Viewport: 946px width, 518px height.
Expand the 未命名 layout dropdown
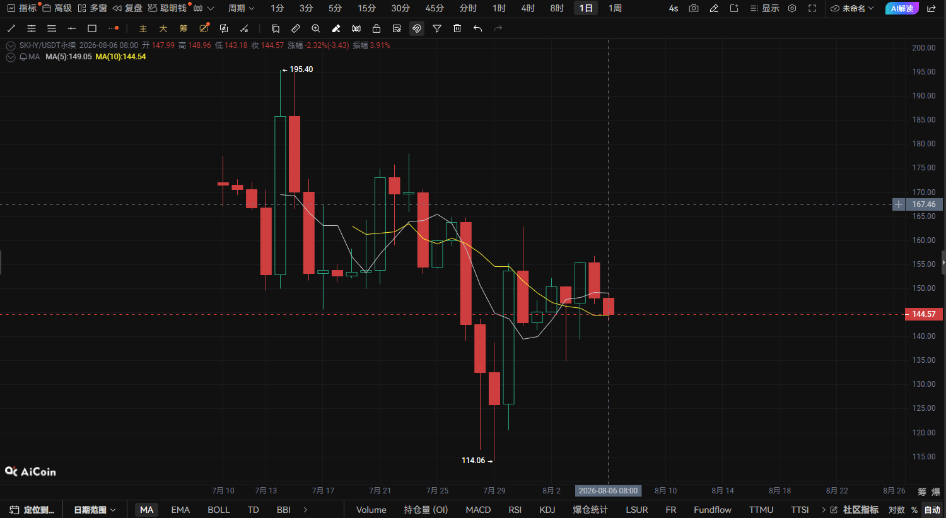coord(852,8)
